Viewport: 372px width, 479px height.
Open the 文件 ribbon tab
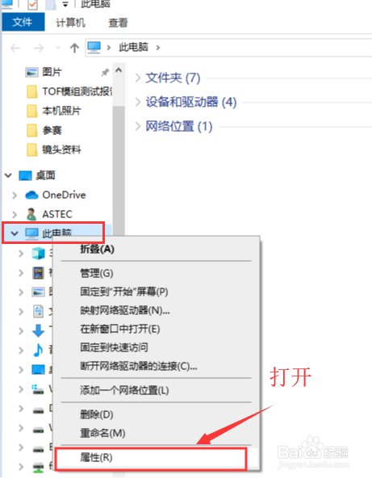[x=23, y=23]
